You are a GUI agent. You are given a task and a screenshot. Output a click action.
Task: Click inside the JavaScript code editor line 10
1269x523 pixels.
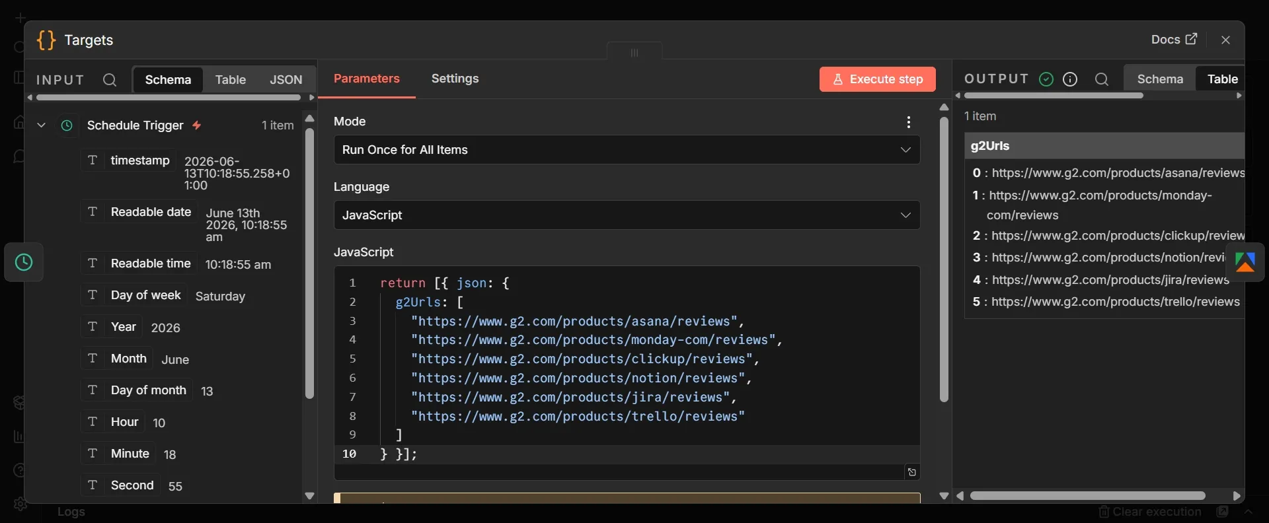627,454
